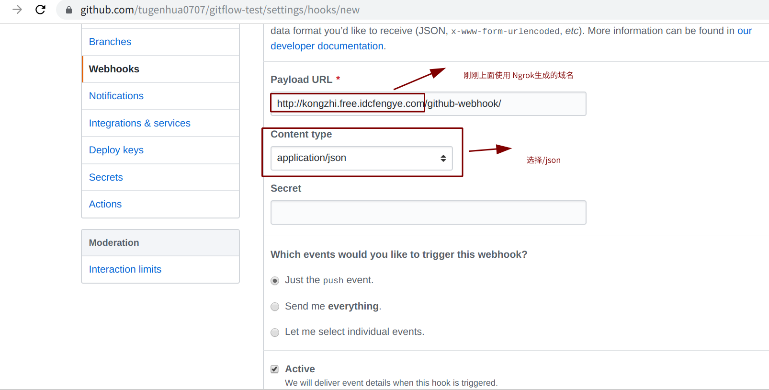Reload the page with the refresh icon

pyautogui.click(x=41, y=10)
